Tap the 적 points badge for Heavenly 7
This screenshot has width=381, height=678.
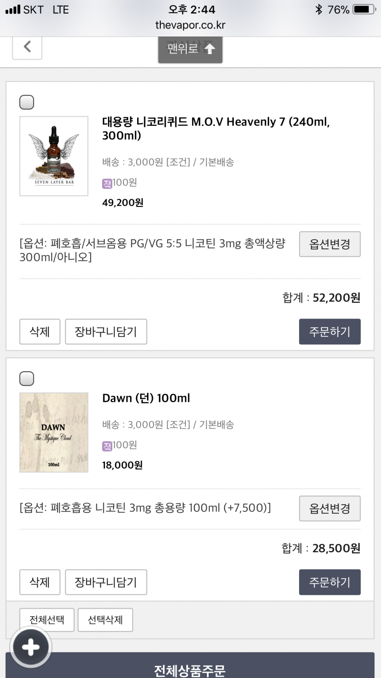point(107,183)
